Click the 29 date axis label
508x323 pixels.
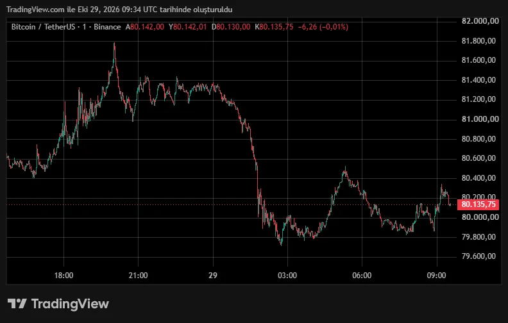[x=212, y=276]
